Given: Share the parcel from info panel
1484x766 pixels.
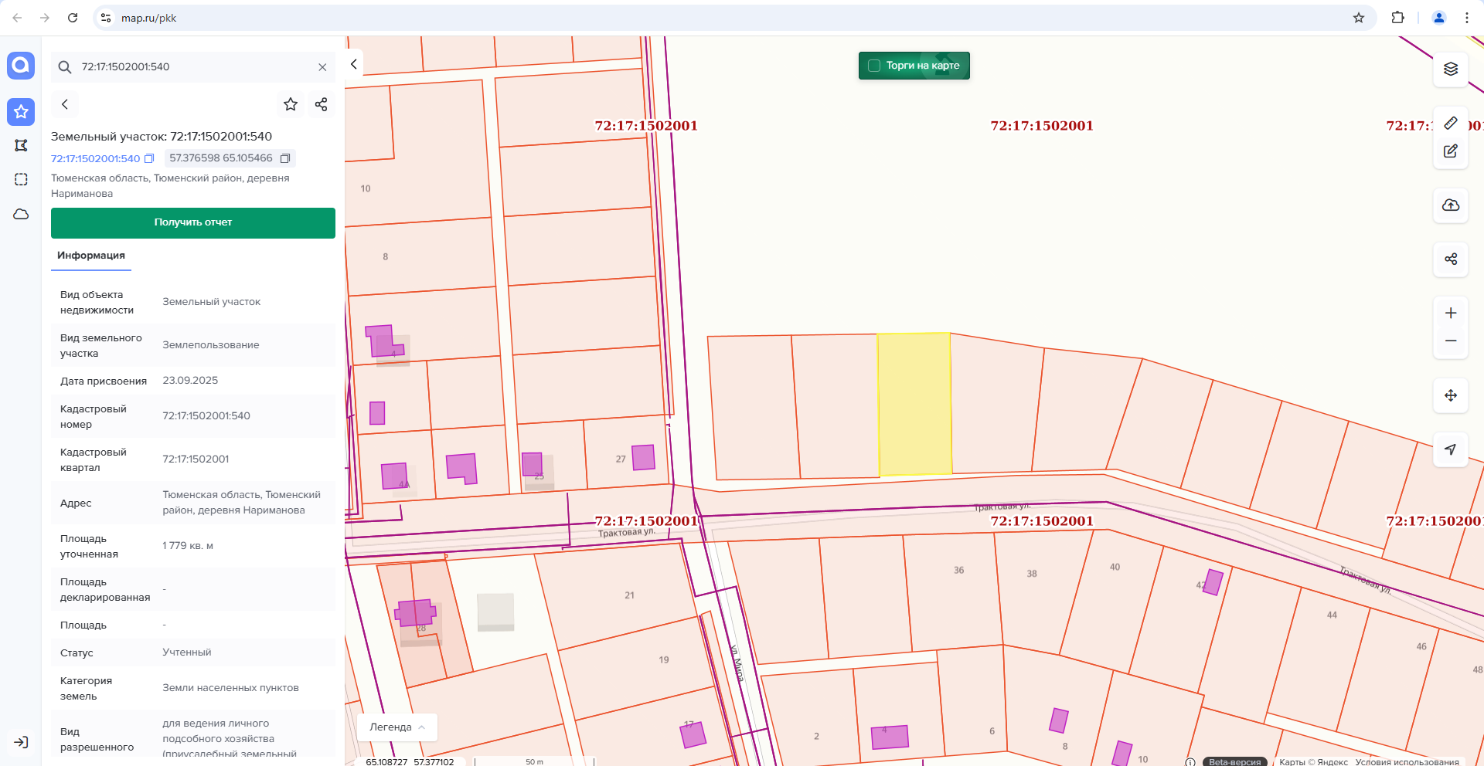Looking at the screenshot, I should pos(322,104).
